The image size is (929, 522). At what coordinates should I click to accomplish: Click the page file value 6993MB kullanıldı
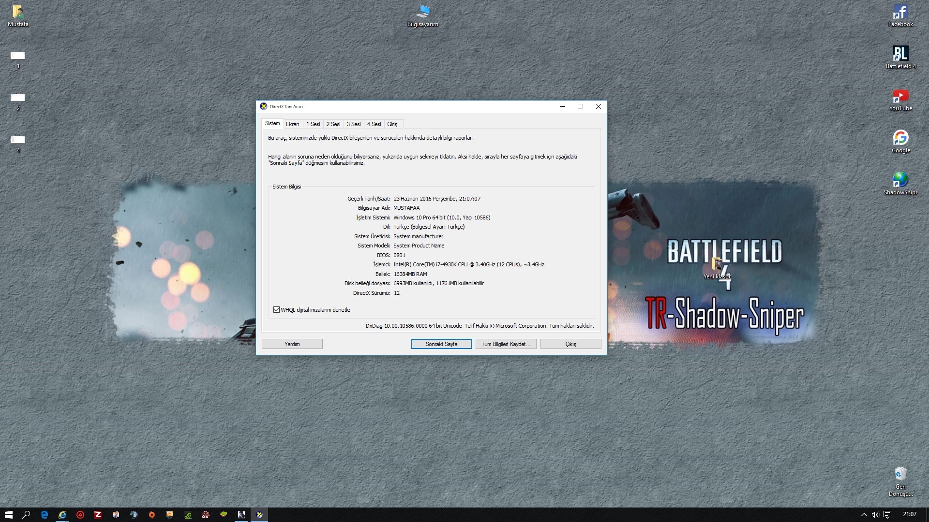tap(413, 284)
